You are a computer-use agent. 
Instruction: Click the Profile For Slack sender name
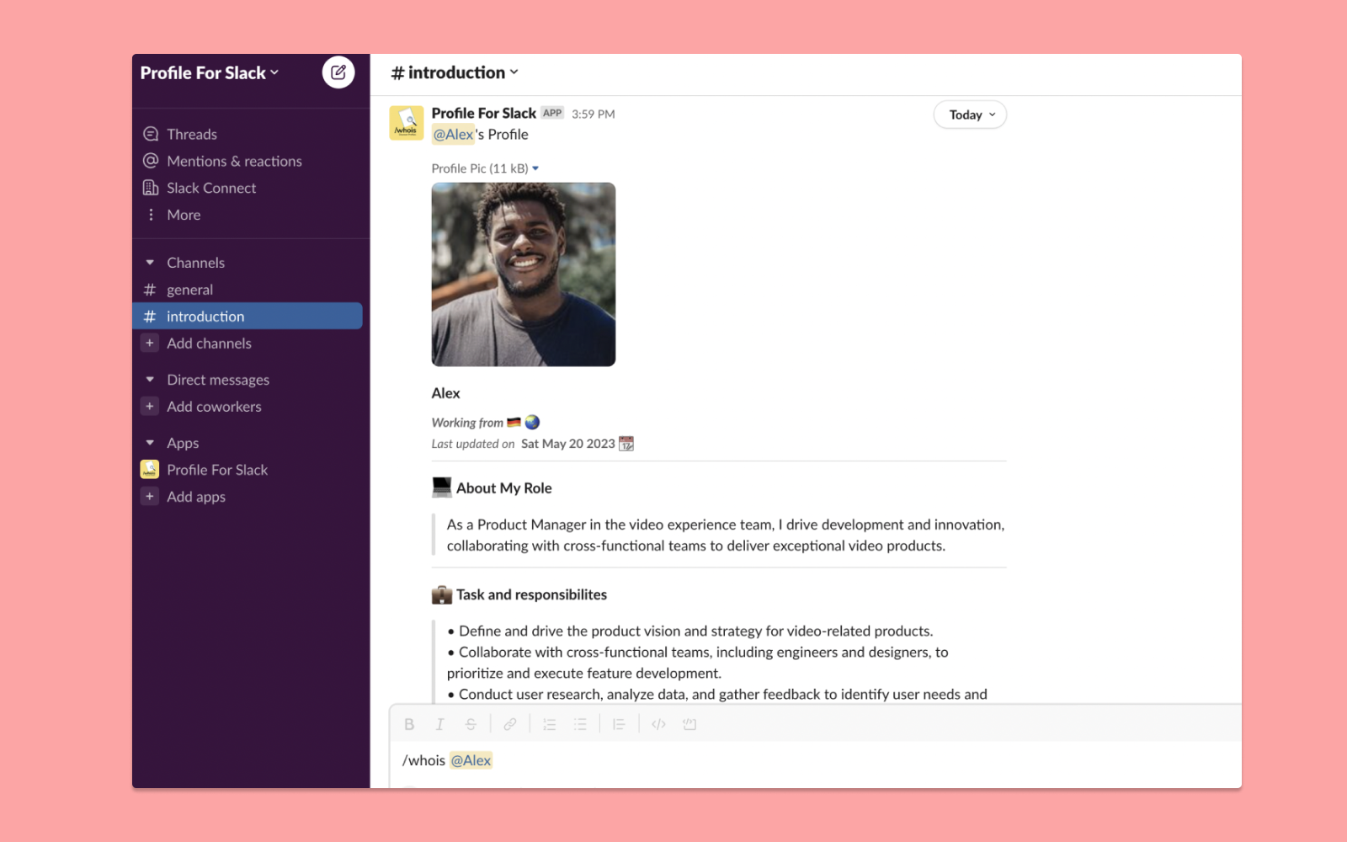click(484, 113)
